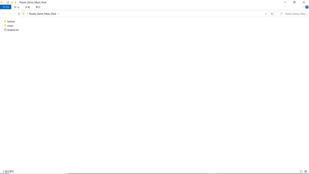Go up one folder level
The height and width of the screenshot is (174, 309).
pos(19,14)
